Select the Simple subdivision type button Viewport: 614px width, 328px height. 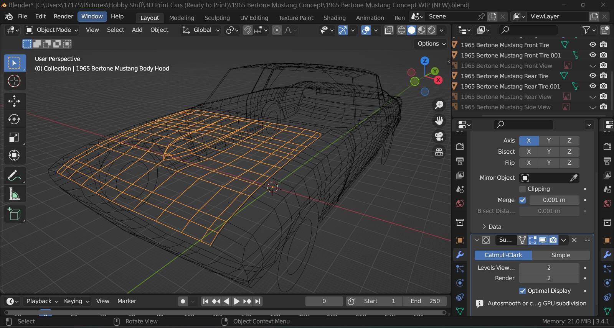tap(561, 255)
